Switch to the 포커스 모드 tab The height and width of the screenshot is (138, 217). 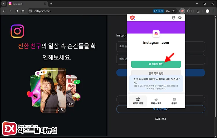pos(156,101)
